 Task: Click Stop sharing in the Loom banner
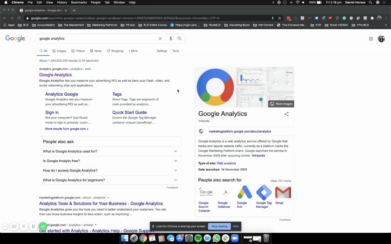[219, 226]
